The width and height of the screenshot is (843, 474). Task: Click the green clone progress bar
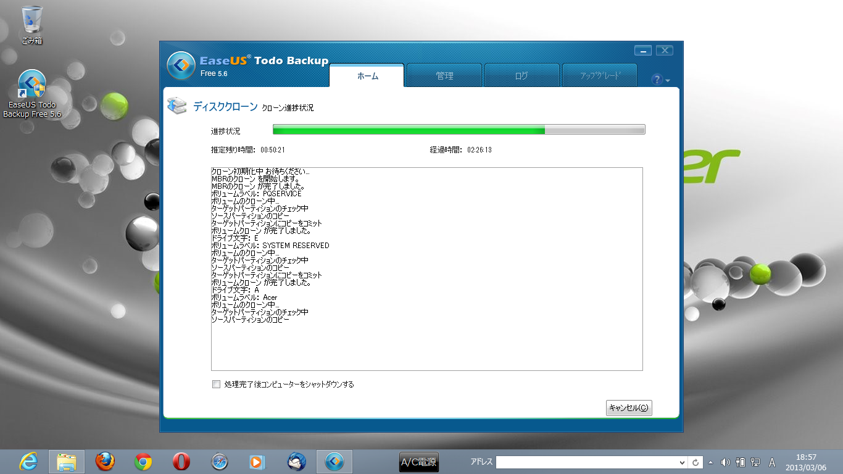pos(459,129)
